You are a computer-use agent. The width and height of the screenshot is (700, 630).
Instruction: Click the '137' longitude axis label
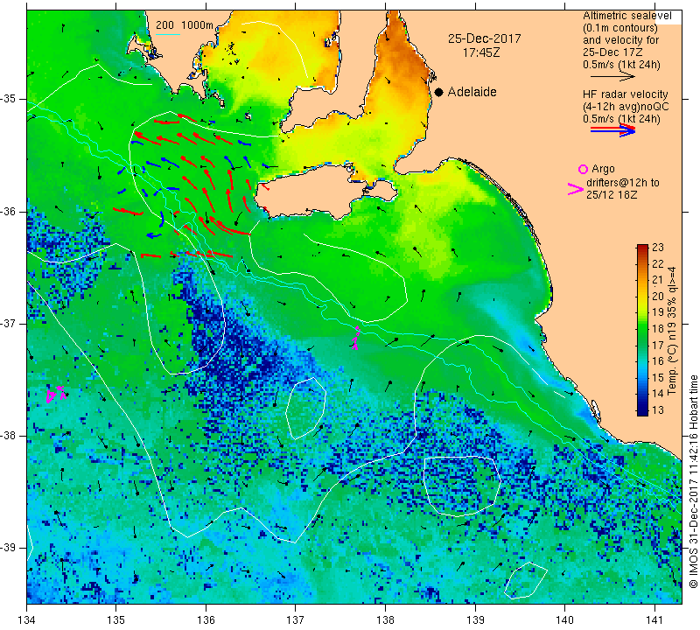(x=296, y=620)
